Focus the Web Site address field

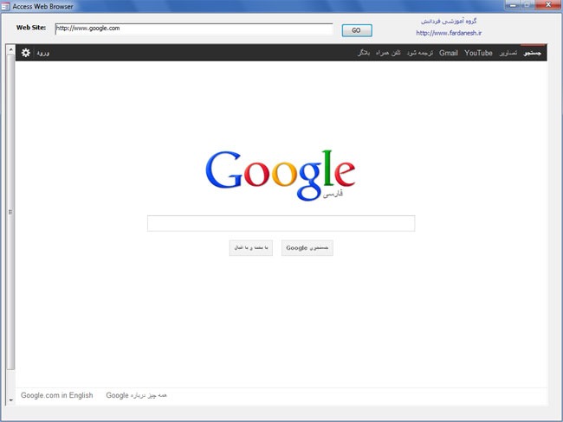[x=194, y=29]
